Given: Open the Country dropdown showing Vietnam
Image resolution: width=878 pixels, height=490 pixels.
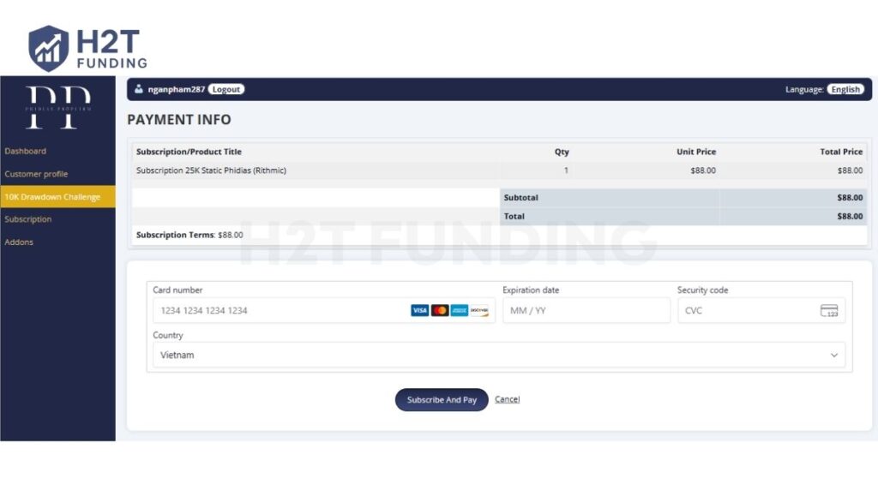Looking at the screenshot, I should click(499, 356).
